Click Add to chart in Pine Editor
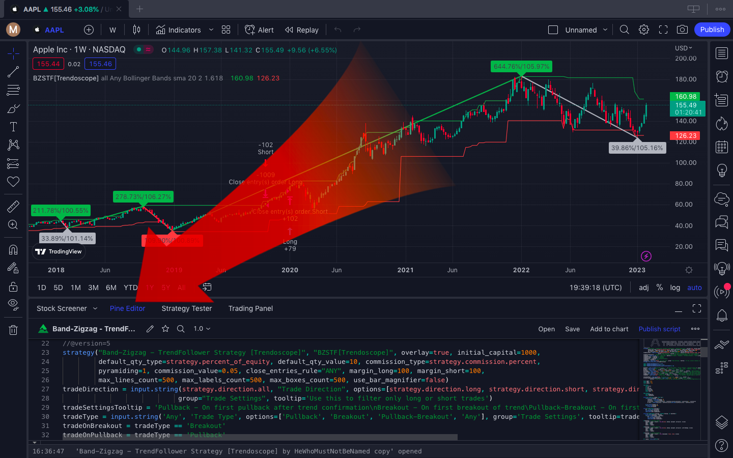The image size is (733, 458). point(609,329)
